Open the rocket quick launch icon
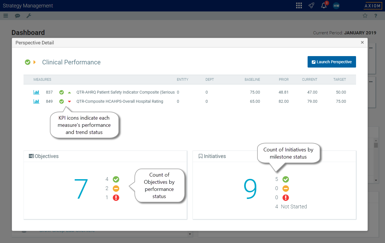Image resolution: width=385 pixels, height=243 pixels. [x=311, y=6]
